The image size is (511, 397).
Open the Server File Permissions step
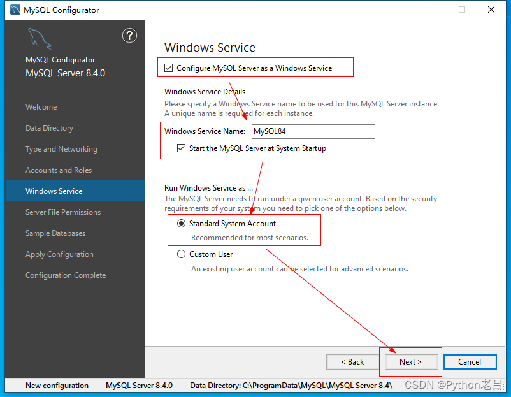[x=63, y=212]
